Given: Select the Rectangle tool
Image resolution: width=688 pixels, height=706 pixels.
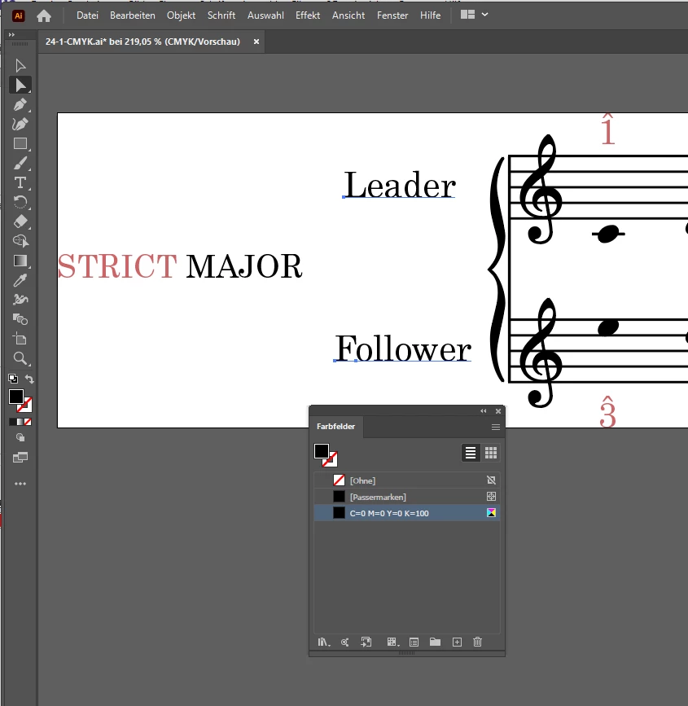Looking at the screenshot, I should click(x=20, y=143).
